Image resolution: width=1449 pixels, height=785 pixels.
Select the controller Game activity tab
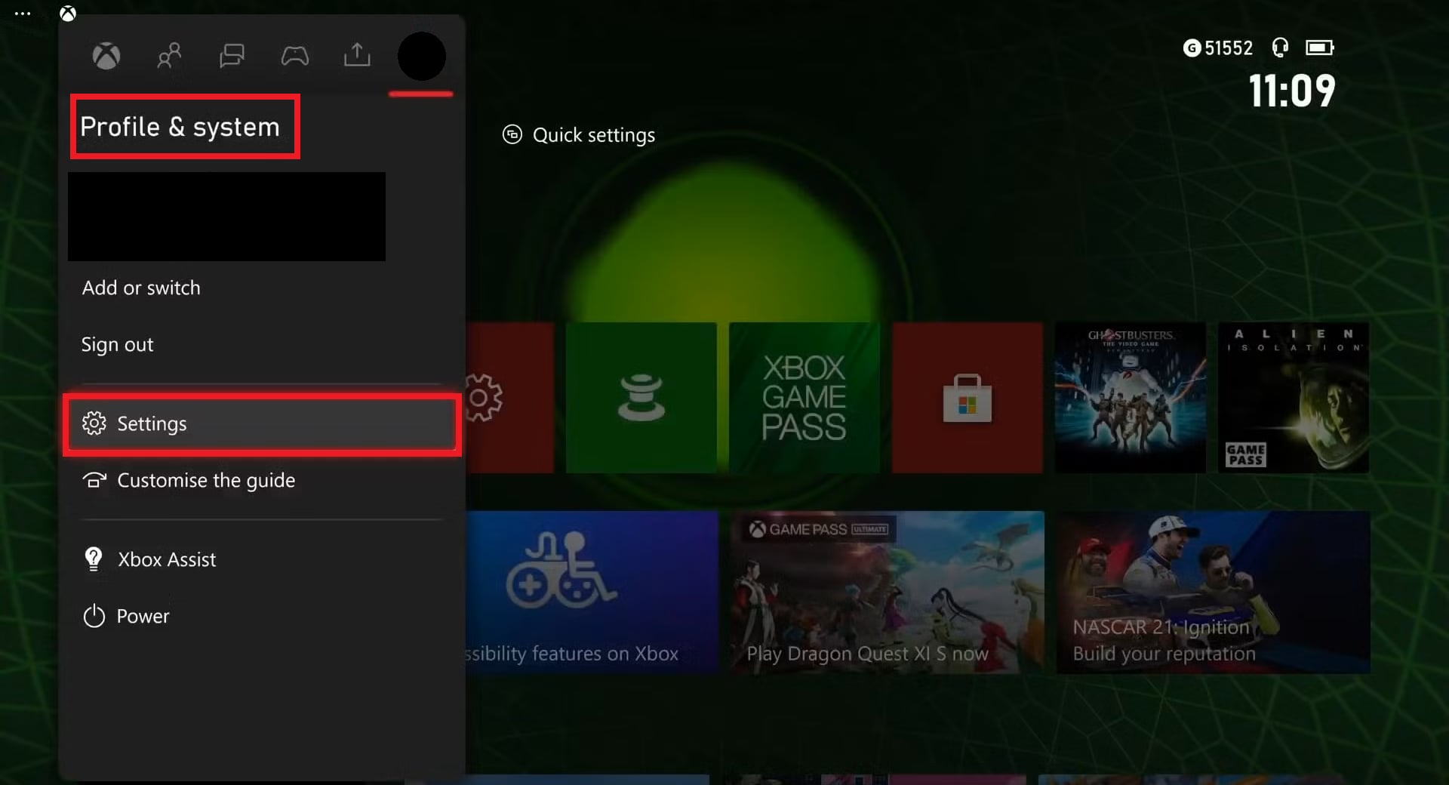coord(295,56)
